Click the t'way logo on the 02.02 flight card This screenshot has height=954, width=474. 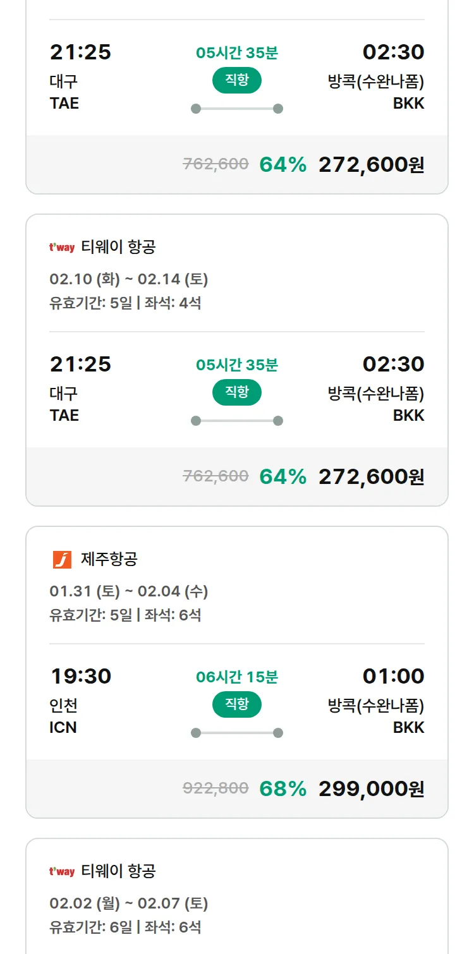[x=62, y=872]
